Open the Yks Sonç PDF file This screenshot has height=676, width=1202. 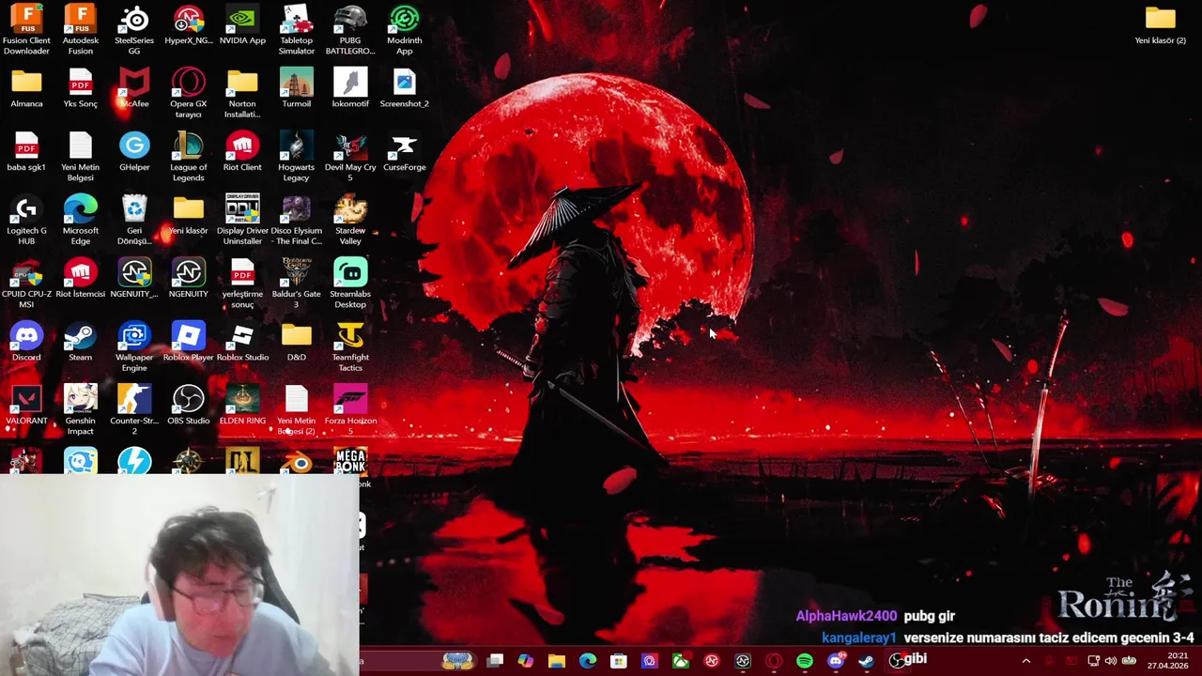pyautogui.click(x=81, y=88)
